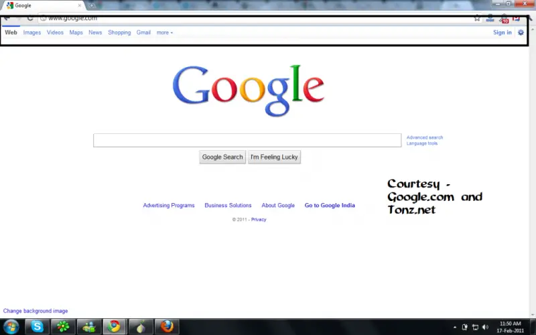Click the extension icon with red 10 badge
536x335 pixels.
click(x=504, y=19)
